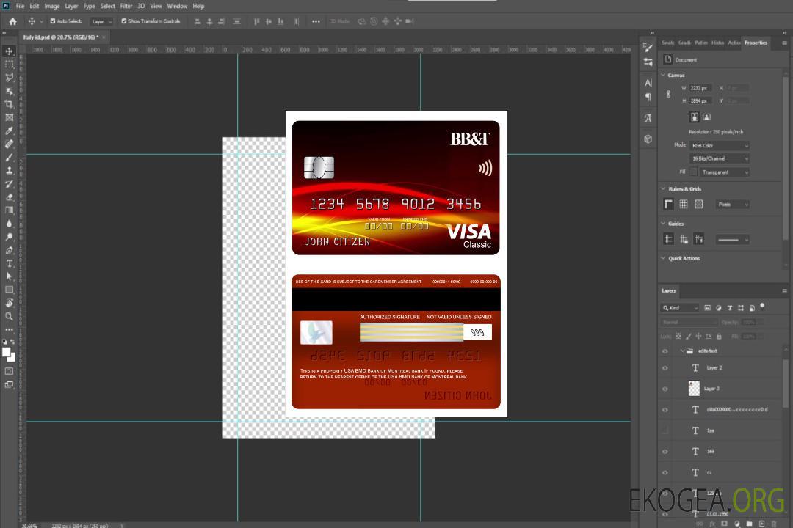Select the Pen tool

tap(9, 250)
